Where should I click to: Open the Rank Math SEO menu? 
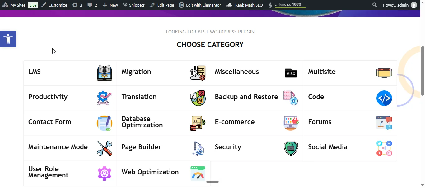[244, 5]
